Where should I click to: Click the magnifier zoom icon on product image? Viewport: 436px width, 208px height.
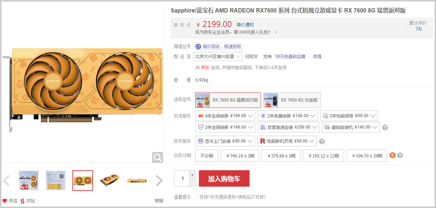pyautogui.click(x=157, y=158)
